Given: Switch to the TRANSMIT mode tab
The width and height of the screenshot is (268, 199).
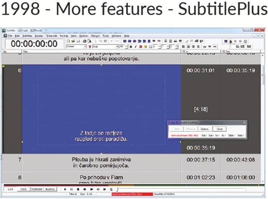Looking at the screenshot, I should pyautogui.click(x=37, y=189).
